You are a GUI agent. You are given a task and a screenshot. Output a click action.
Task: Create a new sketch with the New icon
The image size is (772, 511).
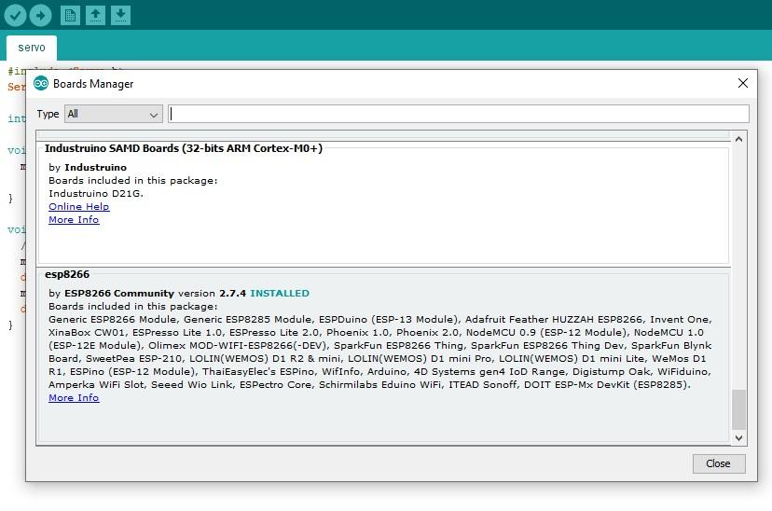pos(70,16)
